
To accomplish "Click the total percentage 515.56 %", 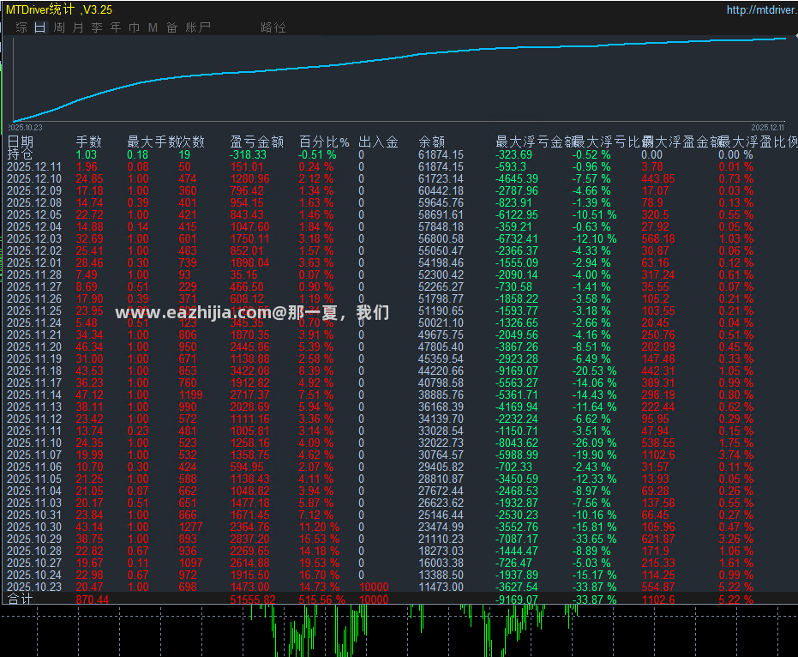I will point(321,600).
